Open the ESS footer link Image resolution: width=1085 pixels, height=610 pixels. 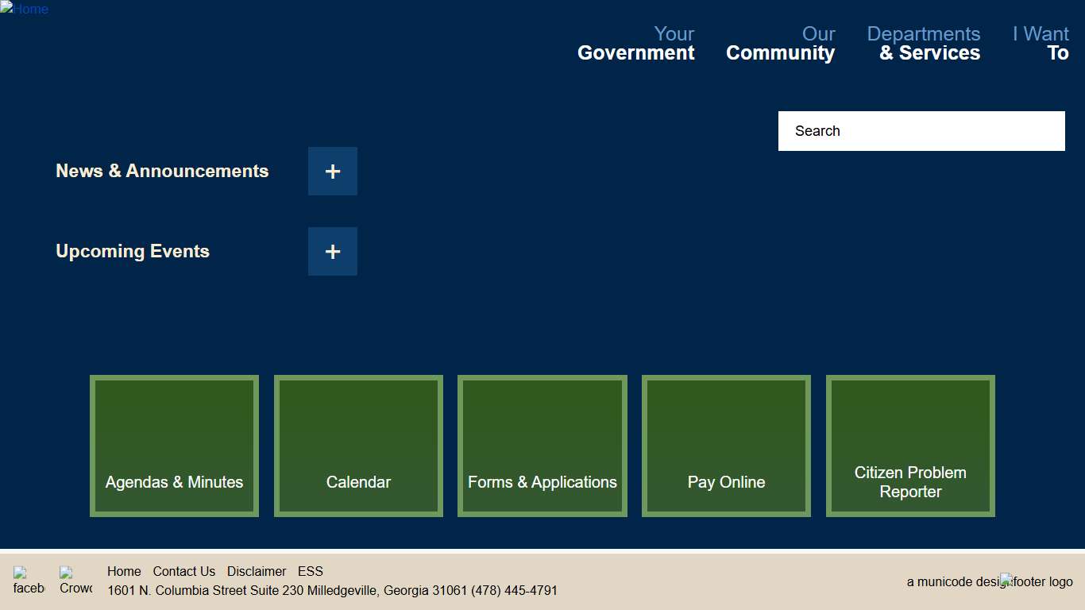click(x=310, y=571)
